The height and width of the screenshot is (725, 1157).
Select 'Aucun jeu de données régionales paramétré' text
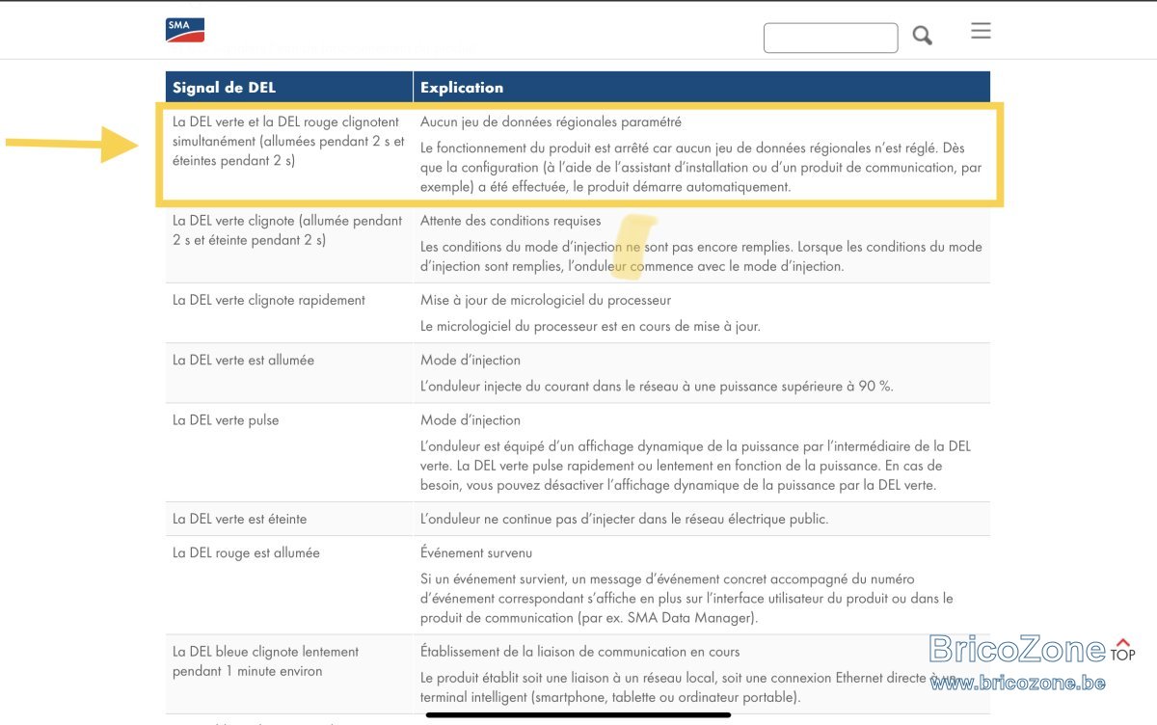[551, 122]
